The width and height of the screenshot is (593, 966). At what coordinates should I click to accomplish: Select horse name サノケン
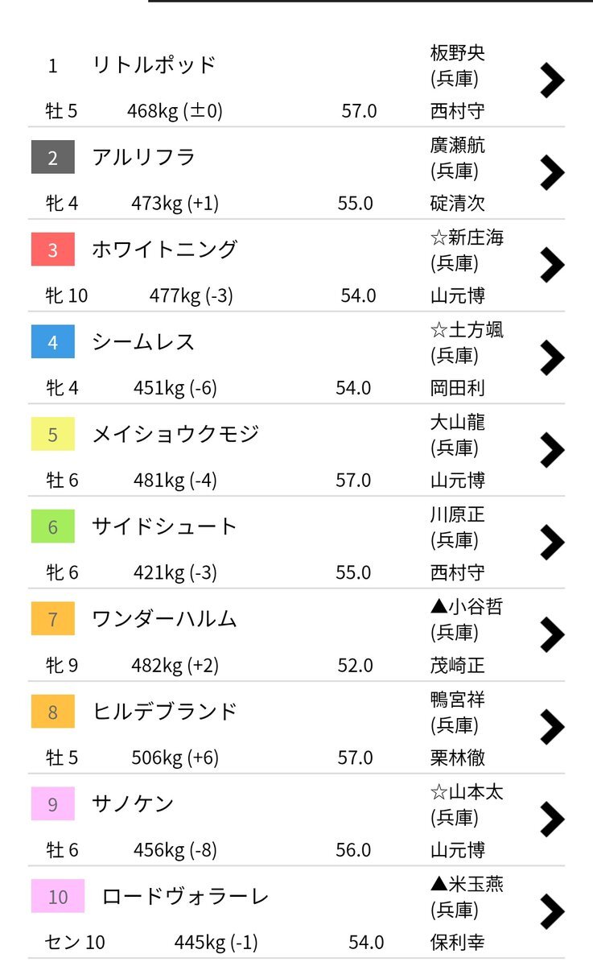134,804
